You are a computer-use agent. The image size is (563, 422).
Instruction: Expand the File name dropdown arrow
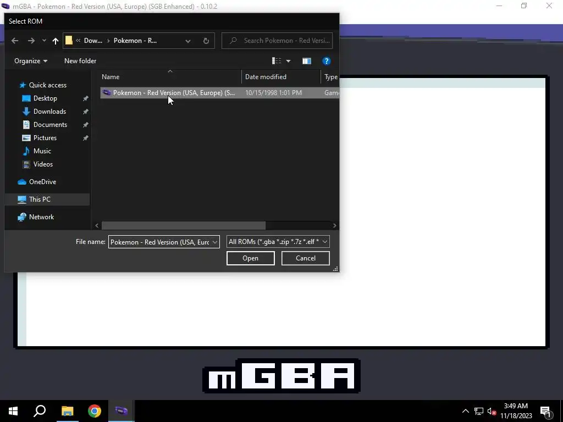[215, 242]
